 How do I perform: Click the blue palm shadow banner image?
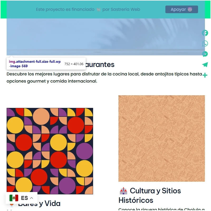[x=106, y=37]
